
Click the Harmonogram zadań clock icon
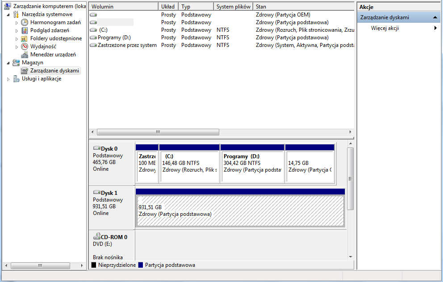(25, 22)
